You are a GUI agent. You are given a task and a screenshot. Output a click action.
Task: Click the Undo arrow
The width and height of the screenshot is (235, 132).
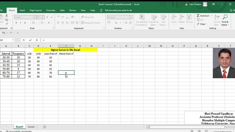coord(4,33)
